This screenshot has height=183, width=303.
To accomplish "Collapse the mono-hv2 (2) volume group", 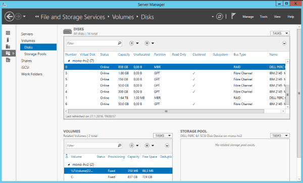I will [69, 165].
